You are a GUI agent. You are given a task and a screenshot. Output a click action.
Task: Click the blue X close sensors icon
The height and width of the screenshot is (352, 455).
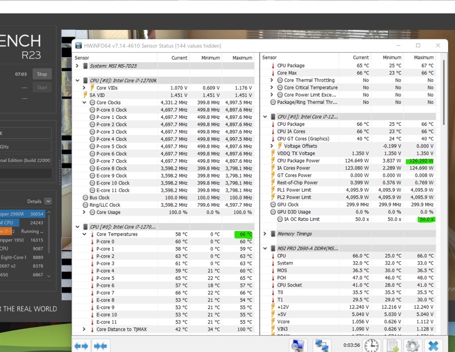click(x=434, y=346)
